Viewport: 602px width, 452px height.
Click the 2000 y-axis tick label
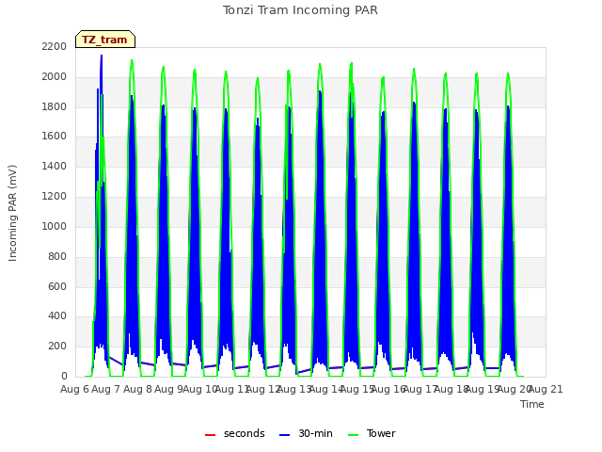[x=55, y=76]
